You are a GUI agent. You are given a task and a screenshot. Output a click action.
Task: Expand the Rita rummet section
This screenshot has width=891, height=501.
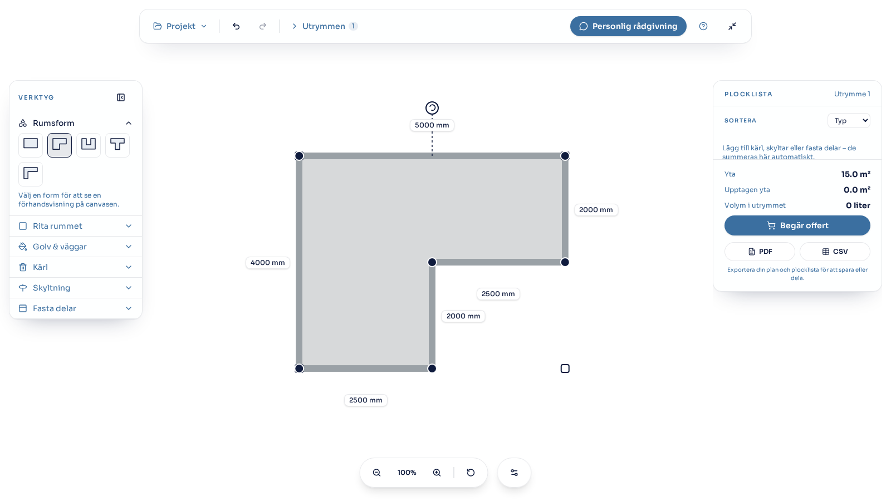(x=76, y=226)
